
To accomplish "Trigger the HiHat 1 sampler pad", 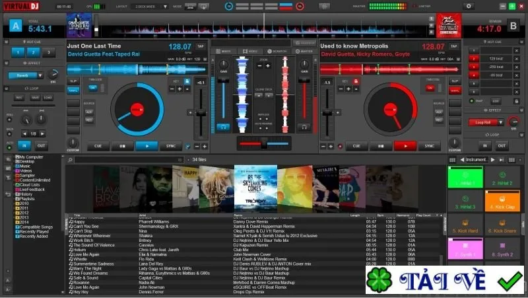I will coord(465,177).
